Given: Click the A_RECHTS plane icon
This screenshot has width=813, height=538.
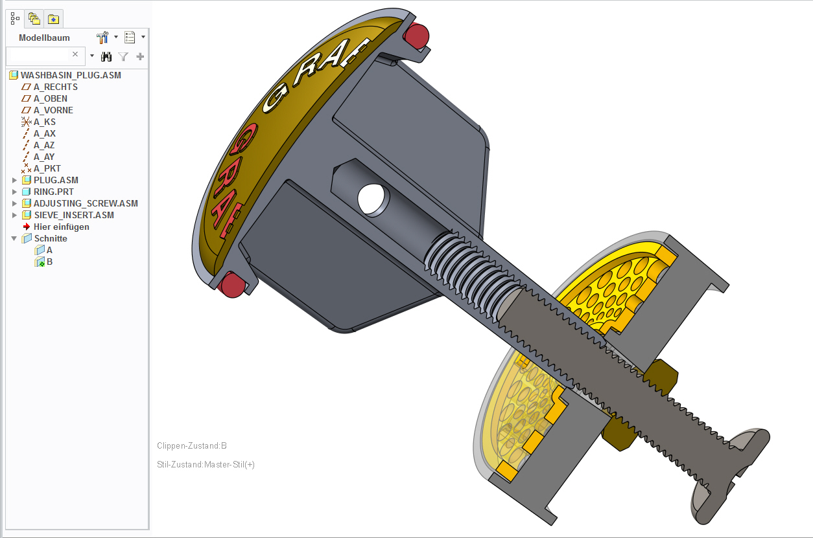Looking at the screenshot, I should [x=27, y=87].
